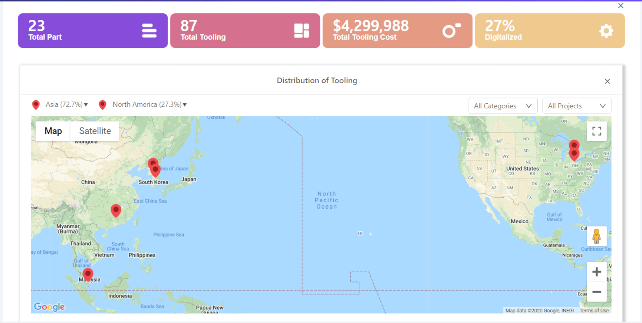
Task: Open the All Categories dropdown
Action: point(503,106)
